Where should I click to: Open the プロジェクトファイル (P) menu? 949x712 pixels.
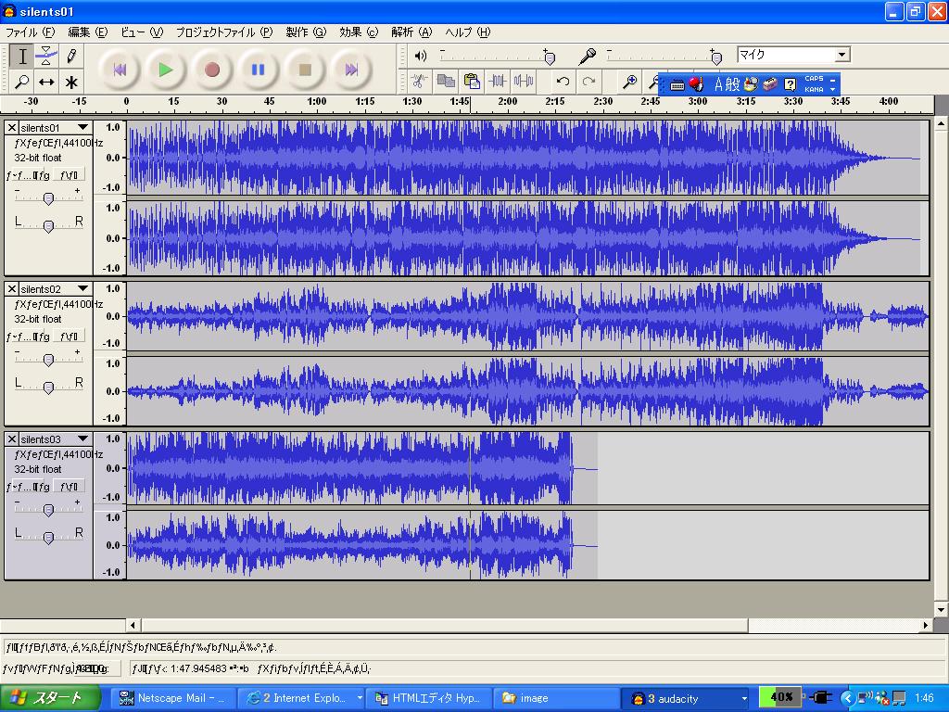[224, 32]
